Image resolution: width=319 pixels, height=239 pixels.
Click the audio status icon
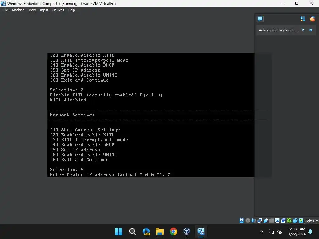(254, 221)
